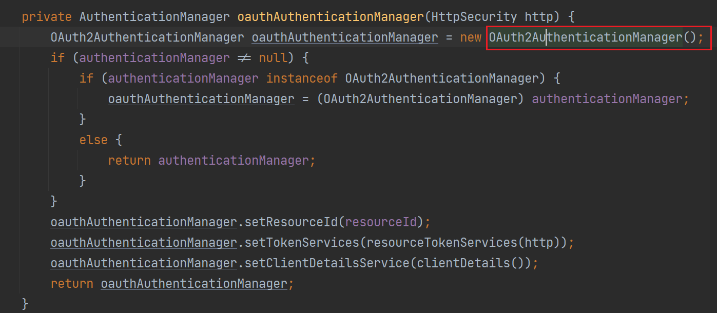Click the setTokenServices method call
Screen dimensions: 717x313
click(301, 243)
